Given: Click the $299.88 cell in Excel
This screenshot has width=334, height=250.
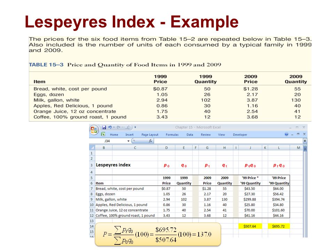Looking at the screenshot, I should point(250,199).
